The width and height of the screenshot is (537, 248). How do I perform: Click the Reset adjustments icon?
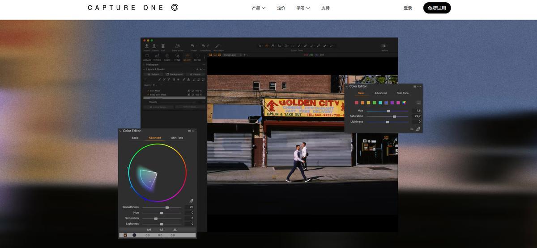(x=193, y=46)
